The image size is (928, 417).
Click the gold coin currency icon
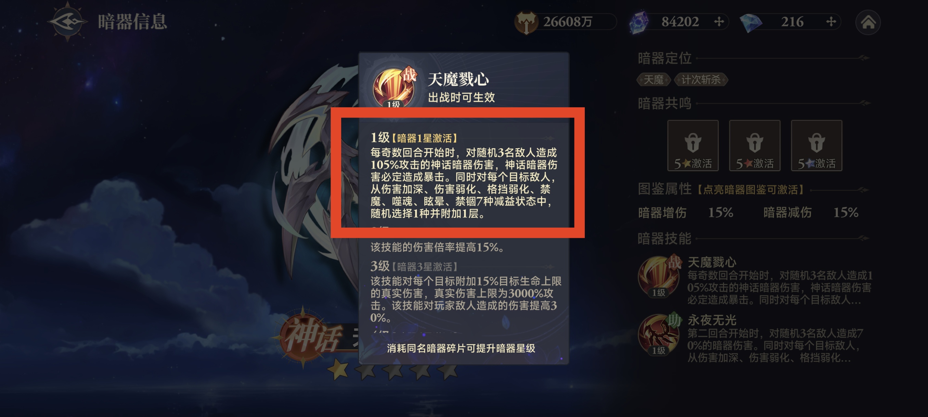tap(526, 22)
